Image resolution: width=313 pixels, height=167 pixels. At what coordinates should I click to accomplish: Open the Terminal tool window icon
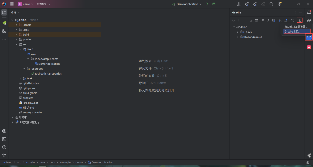point(4,139)
